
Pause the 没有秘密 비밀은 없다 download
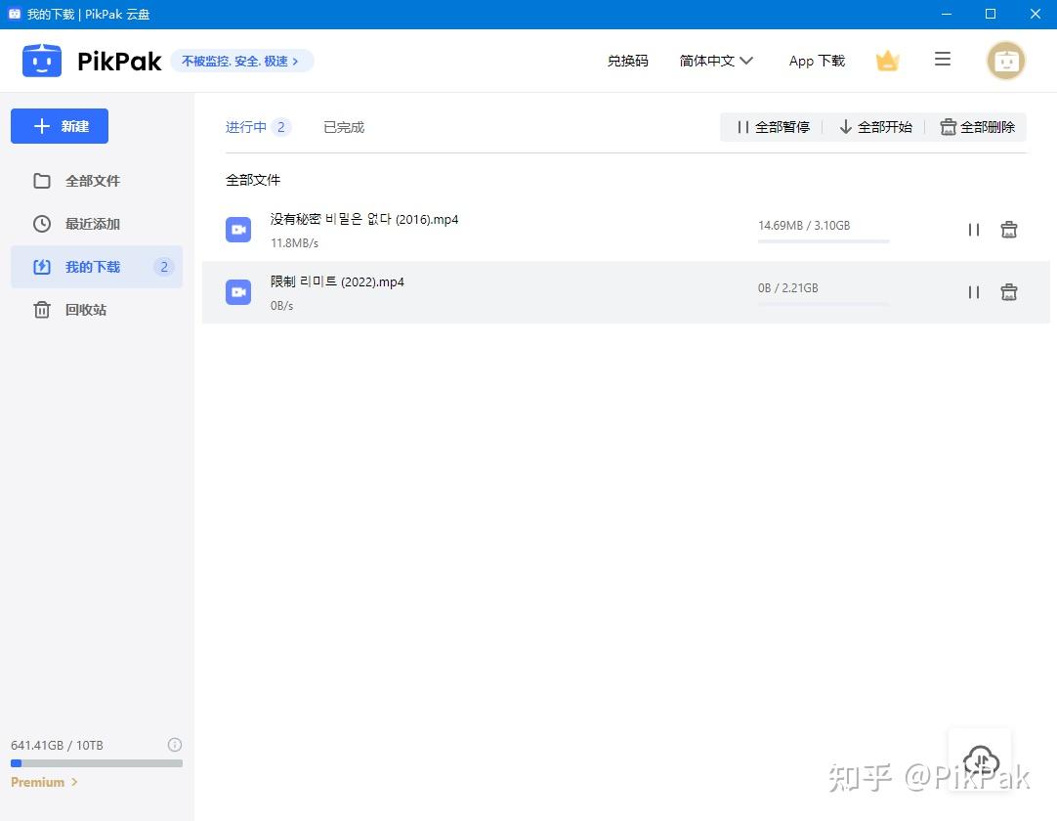[x=973, y=229]
